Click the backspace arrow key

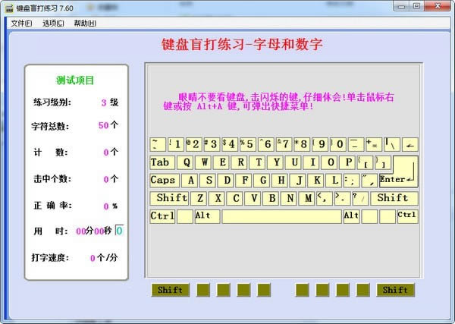click(x=409, y=144)
